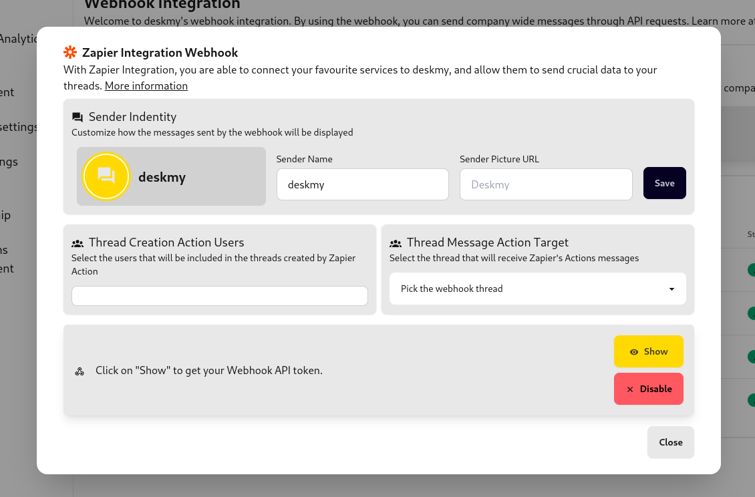The image size is (755, 497).
Task: Click into the Sender Picture URL field
Action: [545, 184]
